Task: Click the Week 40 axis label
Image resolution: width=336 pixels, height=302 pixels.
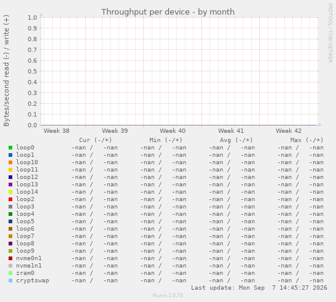Action: (x=173, y=131)
